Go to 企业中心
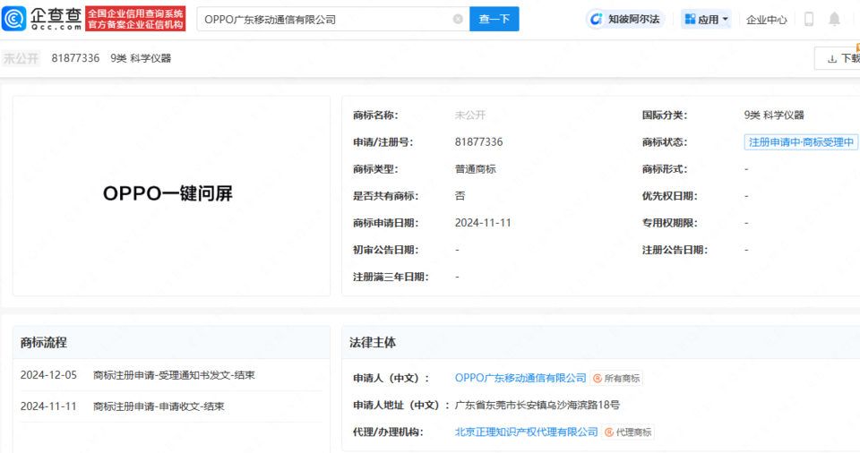Screen dimensions: 860x453 [766, 20]
